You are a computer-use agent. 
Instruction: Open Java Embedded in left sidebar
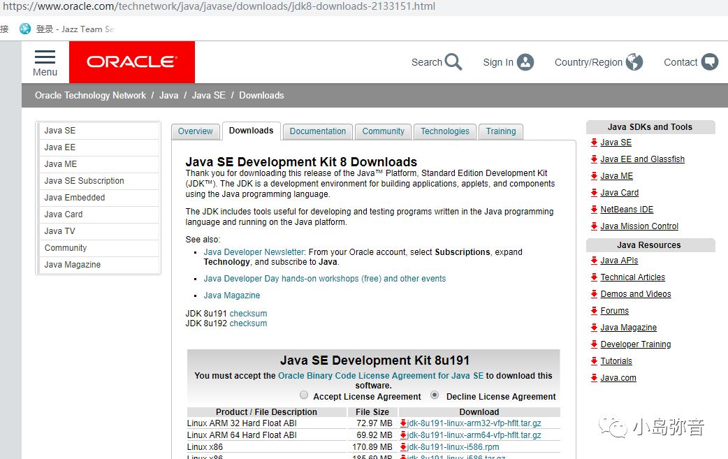75,198
